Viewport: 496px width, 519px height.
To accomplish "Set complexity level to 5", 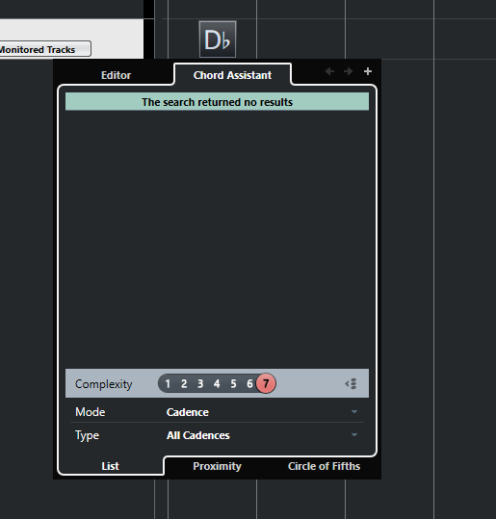I will coord(233,383).
